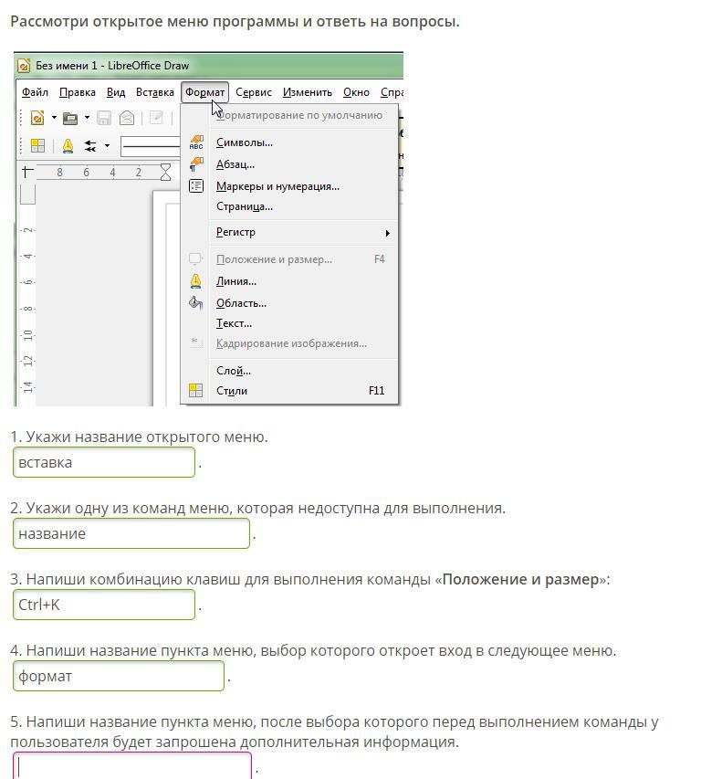Choose Абзац... in Format menu
The image size is (701, 779).
coord(290,164)
